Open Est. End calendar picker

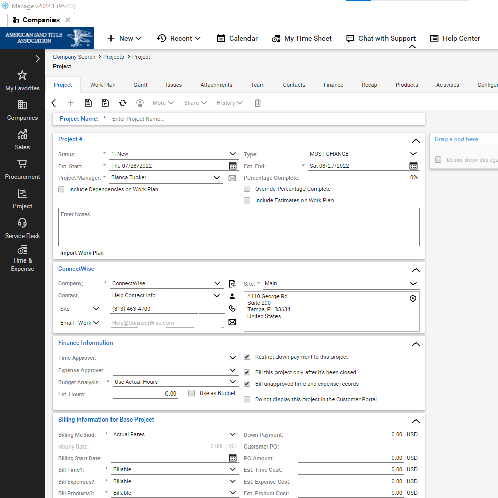pyautogui.click(x=413, y=166)
